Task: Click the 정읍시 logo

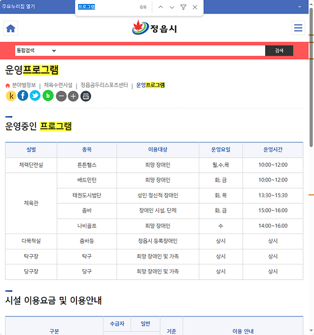Action: click(x=154, y=28)
